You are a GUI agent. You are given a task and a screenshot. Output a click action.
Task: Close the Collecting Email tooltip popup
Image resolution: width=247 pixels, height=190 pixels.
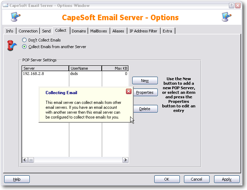[x=128, y=91]
